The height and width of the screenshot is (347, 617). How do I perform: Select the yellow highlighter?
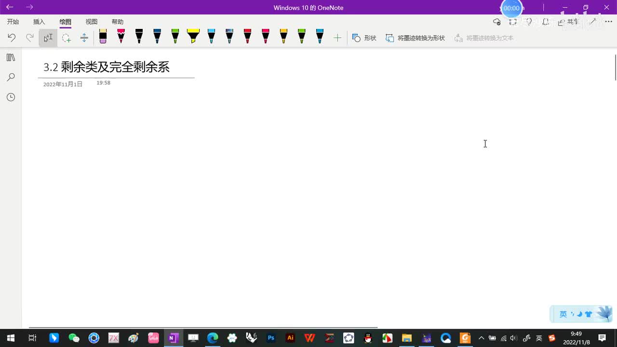coord(193,36)
